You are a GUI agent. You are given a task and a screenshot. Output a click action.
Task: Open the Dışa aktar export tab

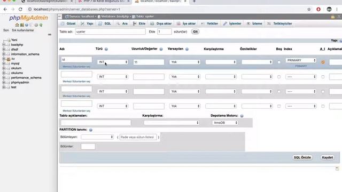161,23
